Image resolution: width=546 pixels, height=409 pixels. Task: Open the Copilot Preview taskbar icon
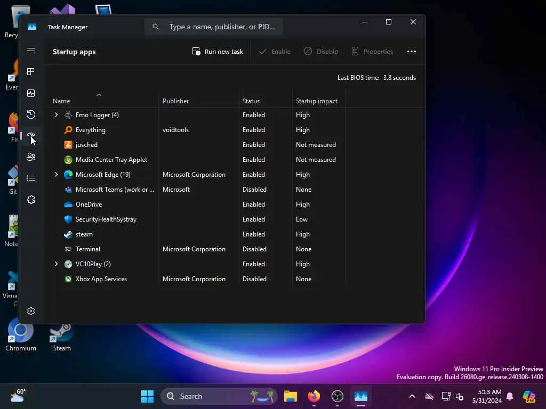pyautogui.click(x=529, y=396)
